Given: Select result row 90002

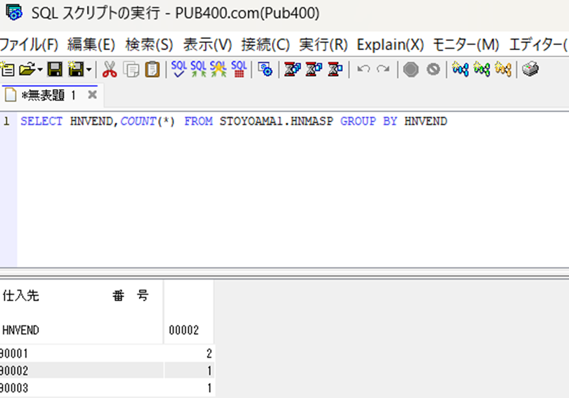Looking at the screenshot, I should [81, 371].
